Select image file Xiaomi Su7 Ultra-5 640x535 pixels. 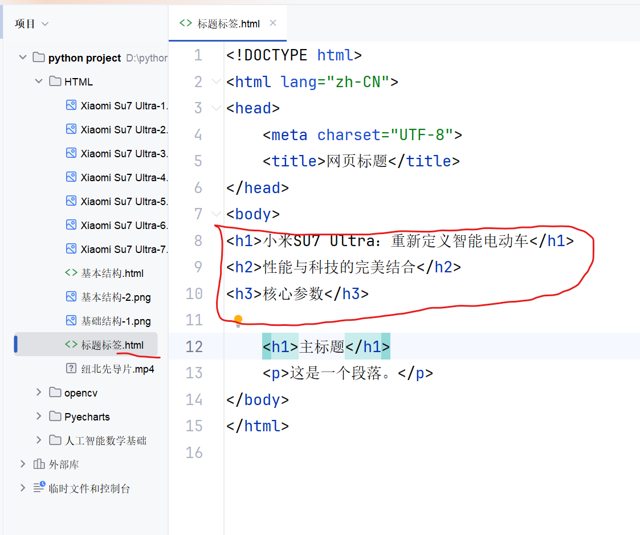pos(124,201)
